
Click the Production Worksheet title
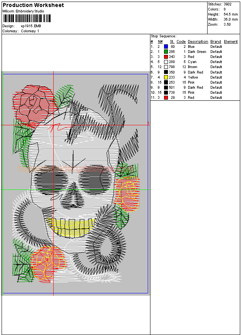33,5
